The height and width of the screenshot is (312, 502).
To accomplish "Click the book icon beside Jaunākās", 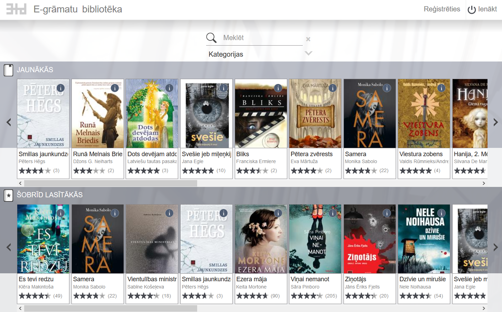I will click(8, 70).
